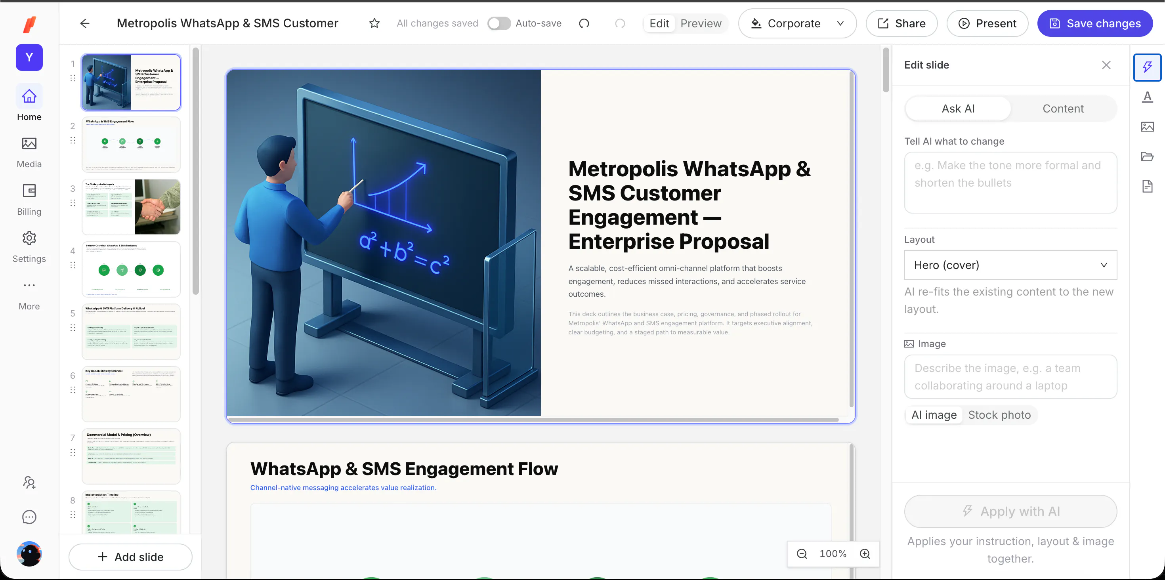Viewport: 1165px width, 580px height.
Task: Click Save changes
Action: coord(1095,23)
